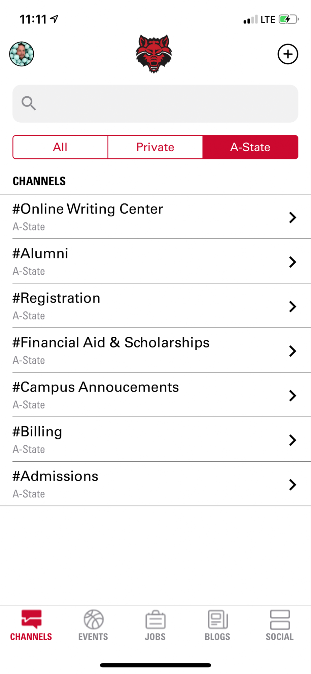Open the chevron next to #Alumni
Viewport: 311px width, 674px height.
click(x=292, y=262)
